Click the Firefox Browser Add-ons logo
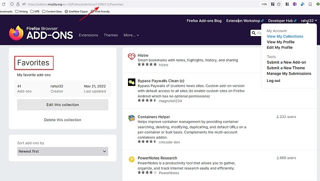 click(41, 33)
